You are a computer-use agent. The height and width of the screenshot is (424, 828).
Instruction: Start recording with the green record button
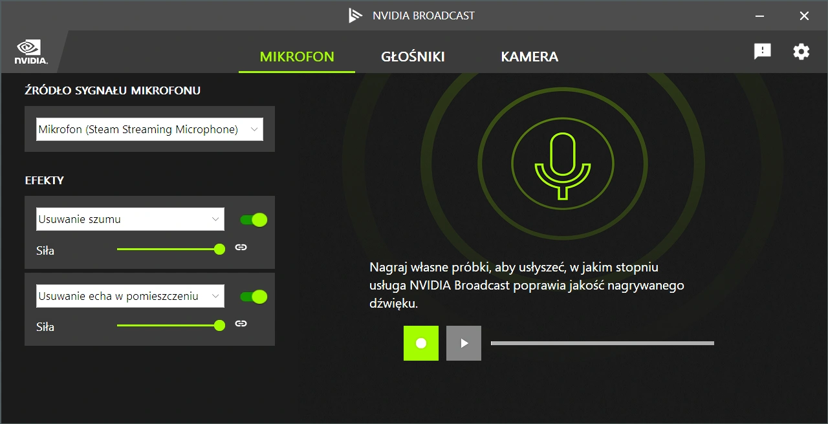point(421,343)
